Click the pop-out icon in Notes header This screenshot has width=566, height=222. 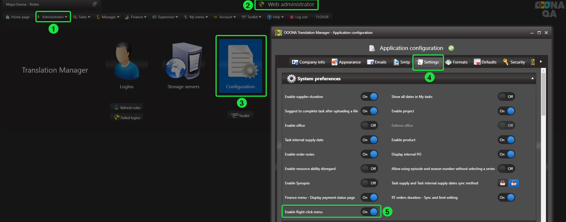coord(95,4)
